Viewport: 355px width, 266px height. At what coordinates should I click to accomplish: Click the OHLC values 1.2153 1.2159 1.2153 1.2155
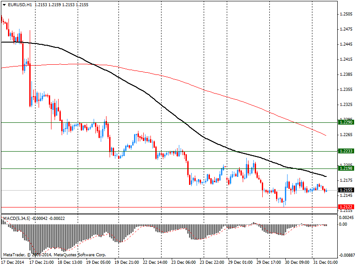62,5
